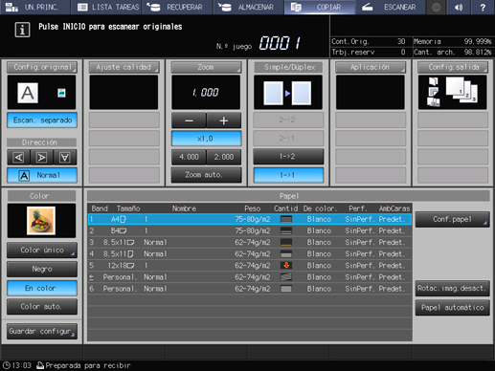Open the UN. PRINC. machine tab

point(35,7)
